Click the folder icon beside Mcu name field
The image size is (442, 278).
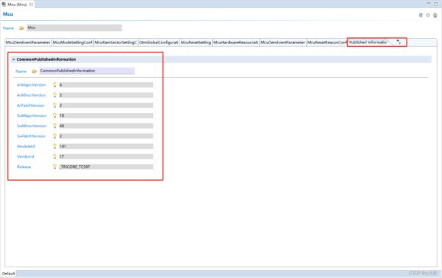coord(22,28)
